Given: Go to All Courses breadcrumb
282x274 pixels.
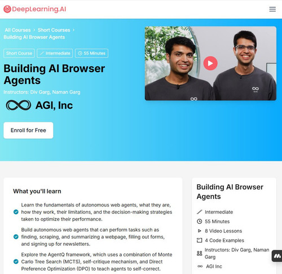Looking at the screenshot, I should coord(17,30).
